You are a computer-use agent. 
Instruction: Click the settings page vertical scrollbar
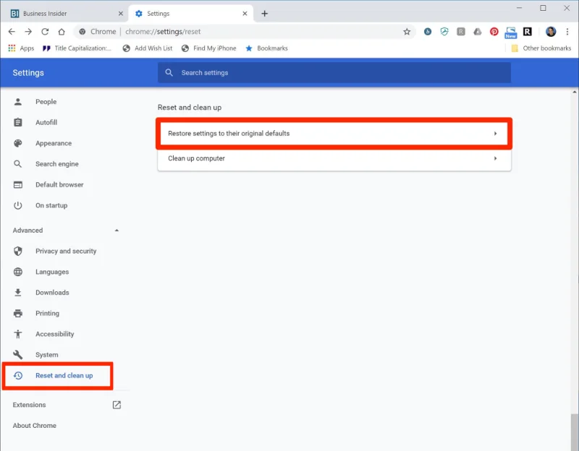[x=574, y=431]
